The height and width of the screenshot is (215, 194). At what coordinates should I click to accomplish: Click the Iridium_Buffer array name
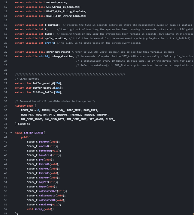tap(43, 92)
